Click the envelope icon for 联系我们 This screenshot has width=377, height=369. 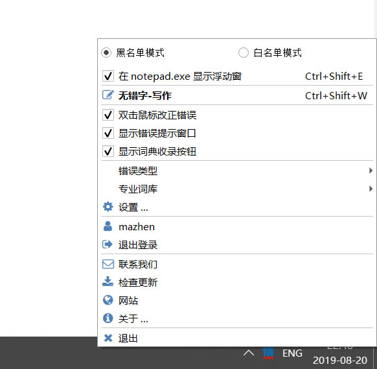(x=108, y=264)
